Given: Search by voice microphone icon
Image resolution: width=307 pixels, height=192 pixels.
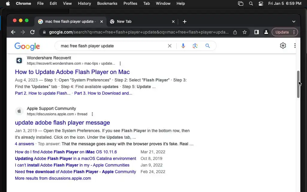Looking at the screenshot, I should tap(183, 46).
